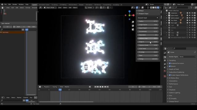The width and height of the screenshot is (197, 110).
Task: Open the Tool properties tab icon
Action: 165,53
